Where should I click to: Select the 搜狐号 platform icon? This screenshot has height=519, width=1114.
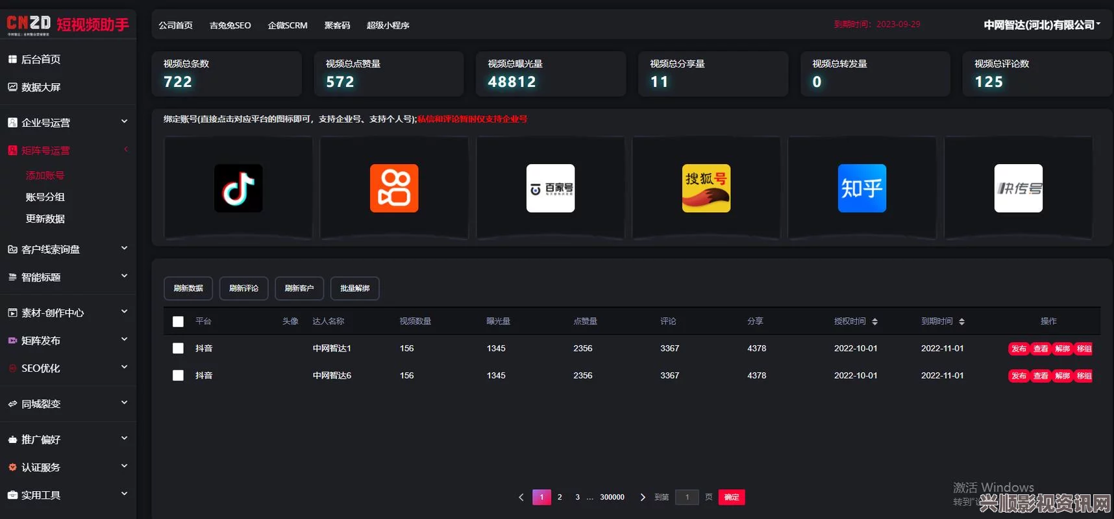click(x=706, y=188)
